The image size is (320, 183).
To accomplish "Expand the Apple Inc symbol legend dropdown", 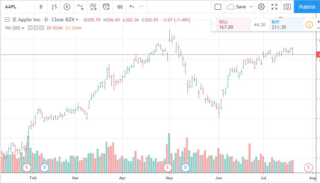I will pyautogui.click(x=77, y=19).
